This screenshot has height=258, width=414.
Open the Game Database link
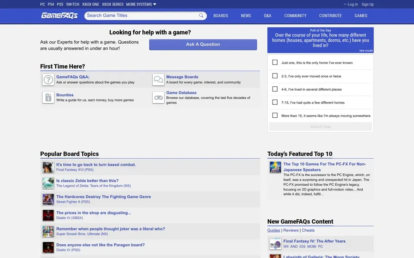coord(182,93)
